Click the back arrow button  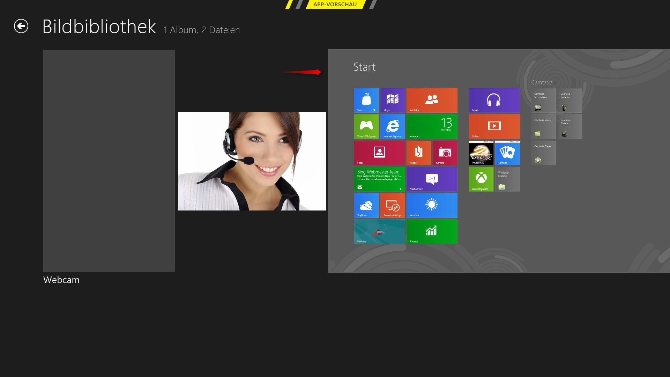(x=21, y=26)
